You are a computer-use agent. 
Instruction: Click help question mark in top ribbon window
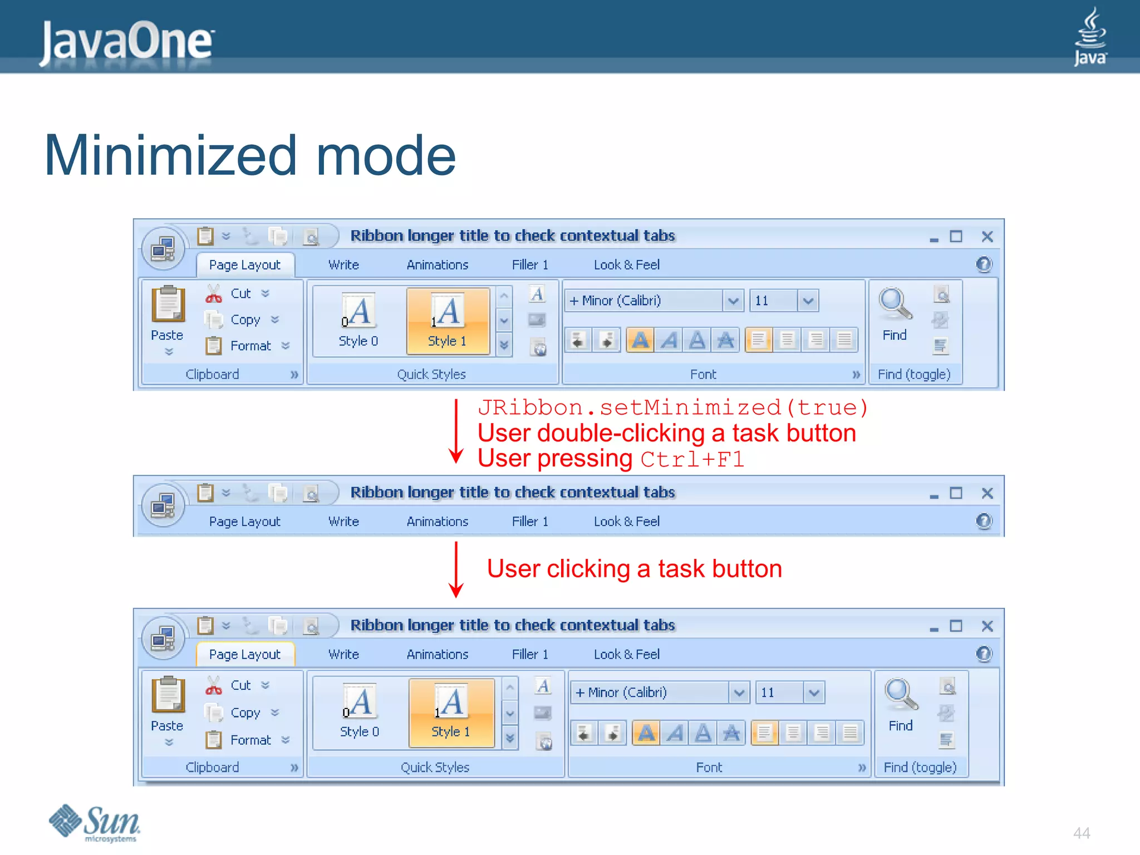point(984,264)
